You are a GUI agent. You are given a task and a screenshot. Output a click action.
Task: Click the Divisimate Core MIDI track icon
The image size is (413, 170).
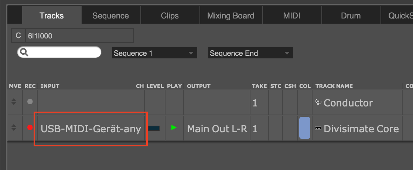tap(318, 128)
